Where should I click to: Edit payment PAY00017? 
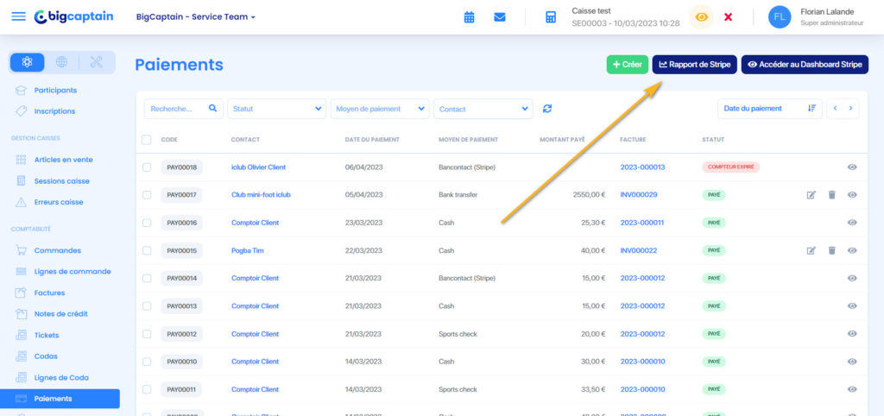(x=811, y=195)
